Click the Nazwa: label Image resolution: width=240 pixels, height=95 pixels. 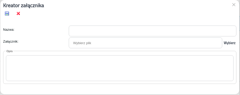click(x=9, y=30)
